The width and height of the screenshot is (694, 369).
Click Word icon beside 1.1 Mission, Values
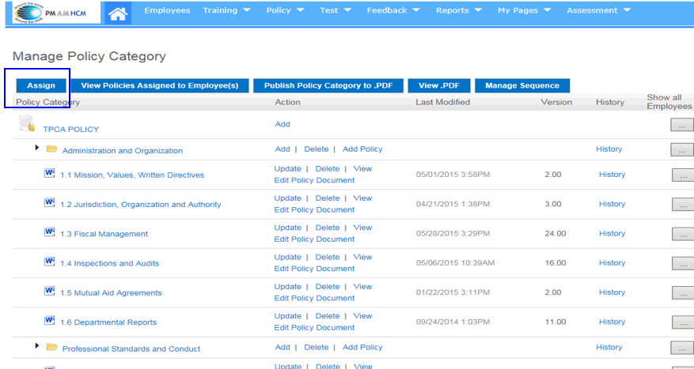49,174
